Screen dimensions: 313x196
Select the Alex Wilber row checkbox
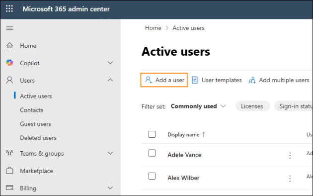[x=152, y=176]
